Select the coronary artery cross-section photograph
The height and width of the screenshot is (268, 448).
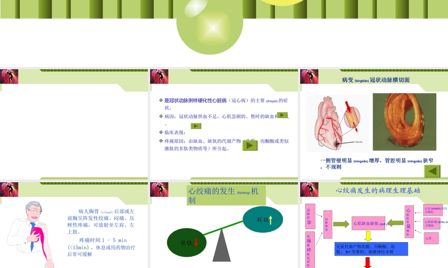click(x=403, y=123)
